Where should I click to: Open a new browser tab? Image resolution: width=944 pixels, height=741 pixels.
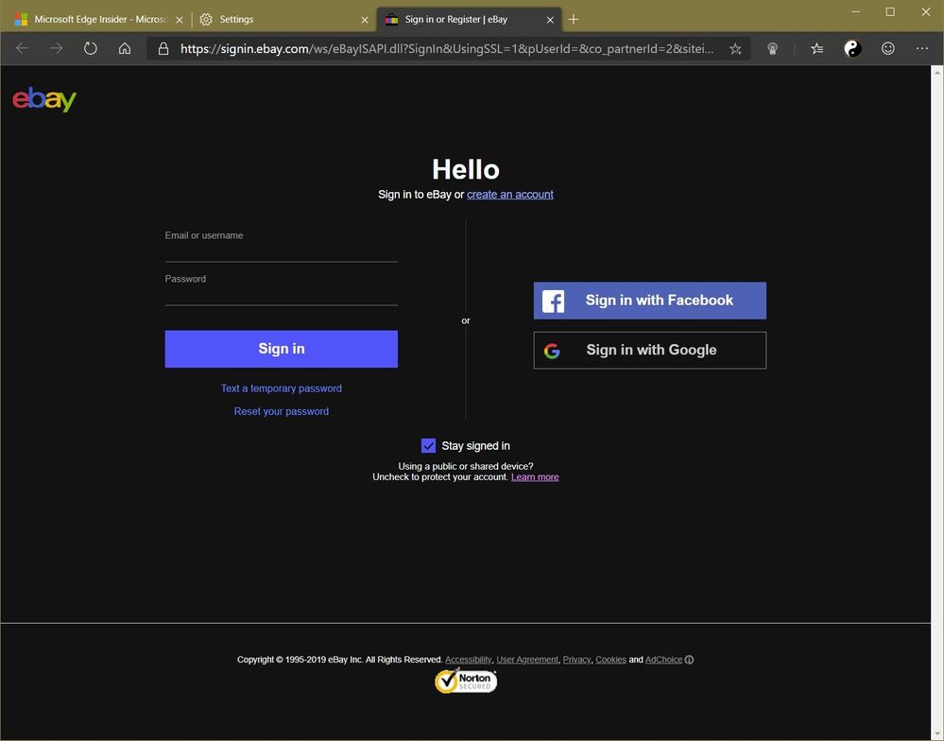click(x=574, y=19)
